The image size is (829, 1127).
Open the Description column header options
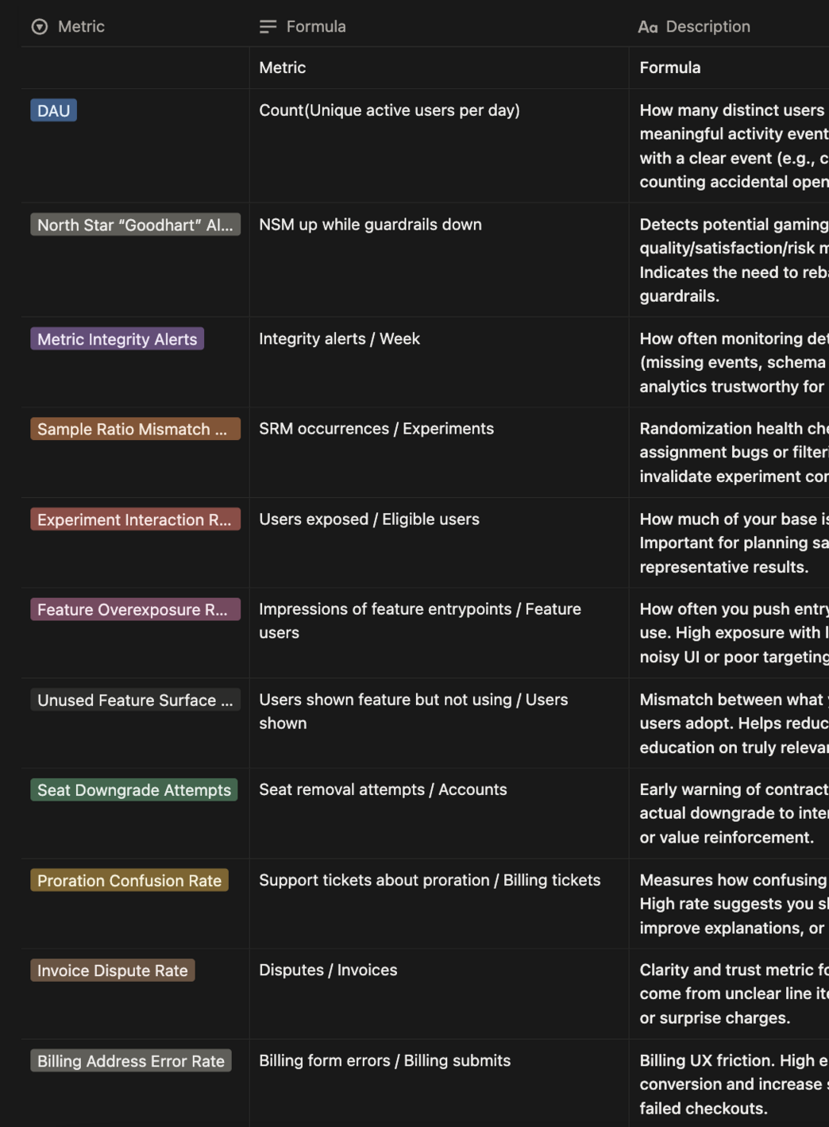[x=708, y=27]
